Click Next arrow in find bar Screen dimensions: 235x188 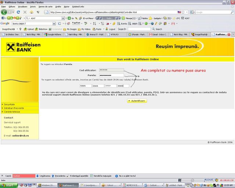pyautogui.click(x=43, y=176)
